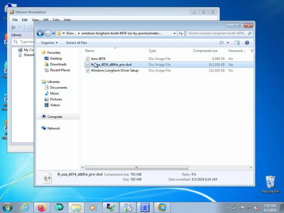The height and width of the screenshot is (213, 284).
Task: Launch Firefox from taskbar
Action: pos(42,207)
